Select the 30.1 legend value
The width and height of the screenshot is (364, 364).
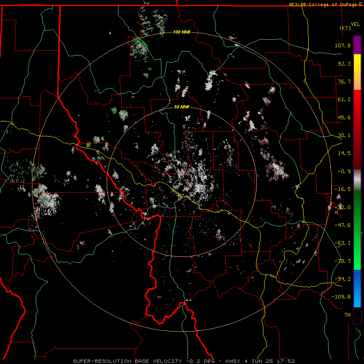[x=344, y=135]
